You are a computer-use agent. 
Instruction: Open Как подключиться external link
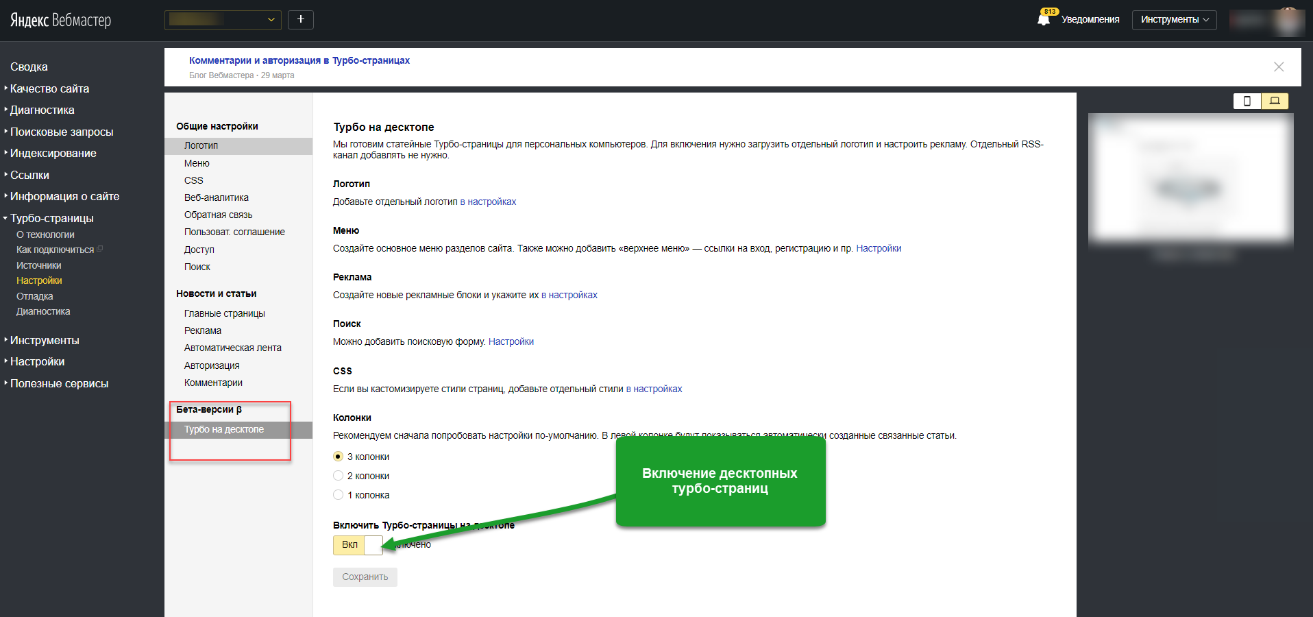(x=59, y=250)
